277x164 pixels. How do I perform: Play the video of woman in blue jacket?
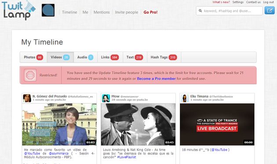(x=59, y=124)
